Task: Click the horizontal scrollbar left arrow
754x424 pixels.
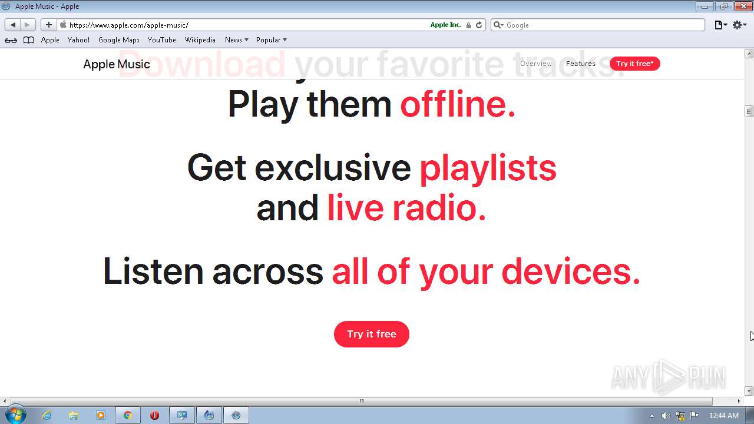Action: pyautogui.click(x=5, y=401)
